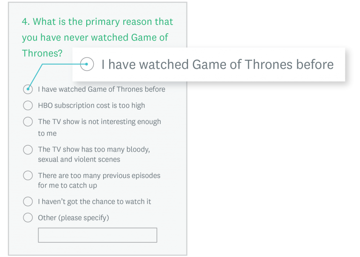Click the question number '4.'
360x257 pixels.
26,22
